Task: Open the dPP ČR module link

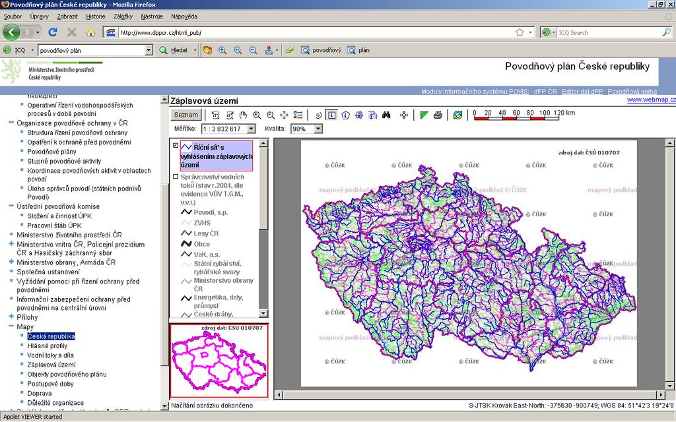Action: 545,92
